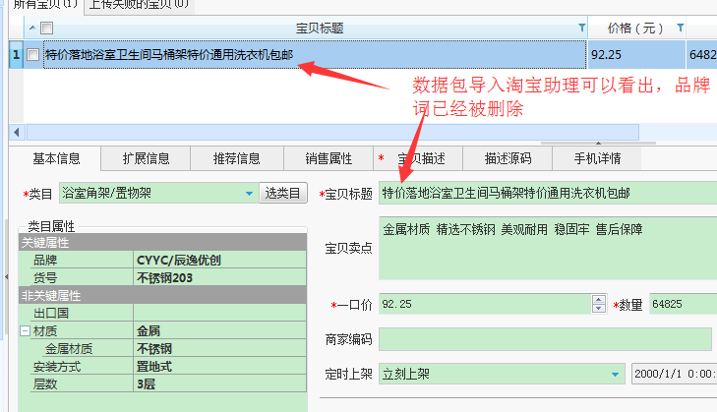
Task: Go to the 描述源码 tab
Action: 508,158
